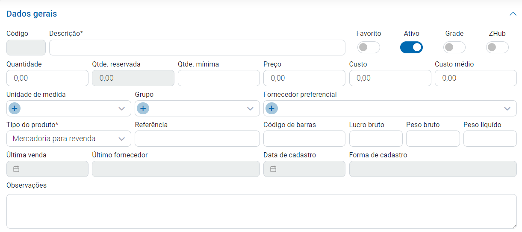Image resolution: width=522 pixels, height=232 pixels.
Task: Open the Unidade de medida dropdown
Action: (x=121, y=109)
